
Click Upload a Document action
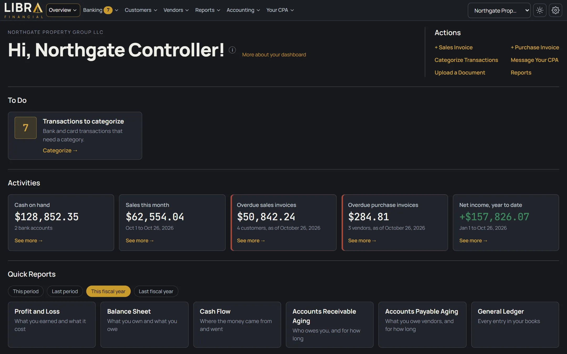(460, 73)
